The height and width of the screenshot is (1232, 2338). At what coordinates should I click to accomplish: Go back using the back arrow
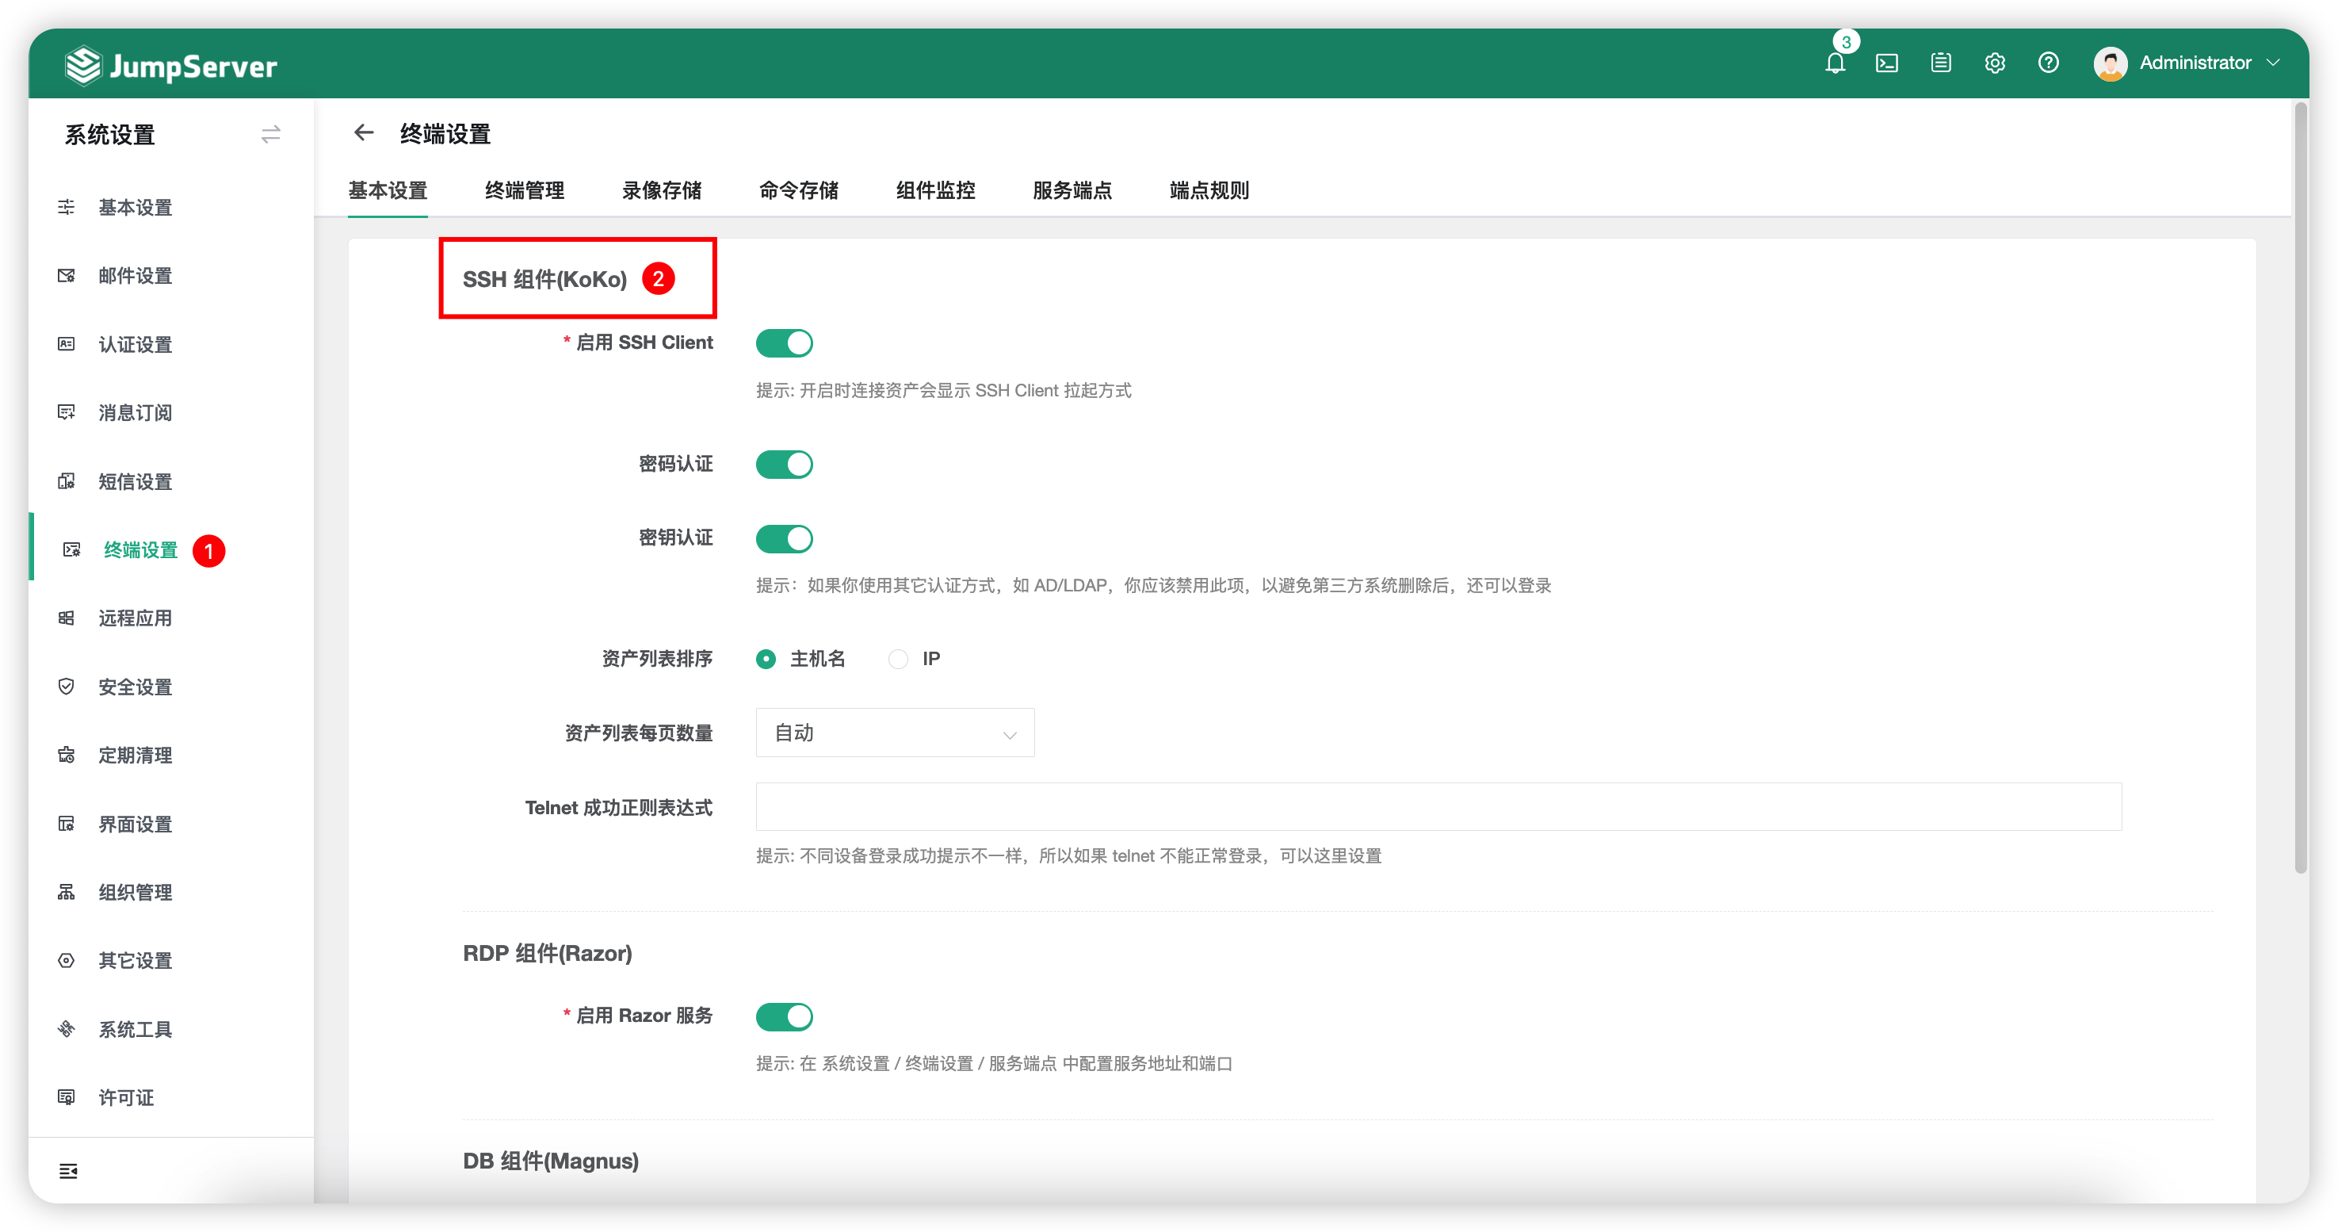coord(363,132)
